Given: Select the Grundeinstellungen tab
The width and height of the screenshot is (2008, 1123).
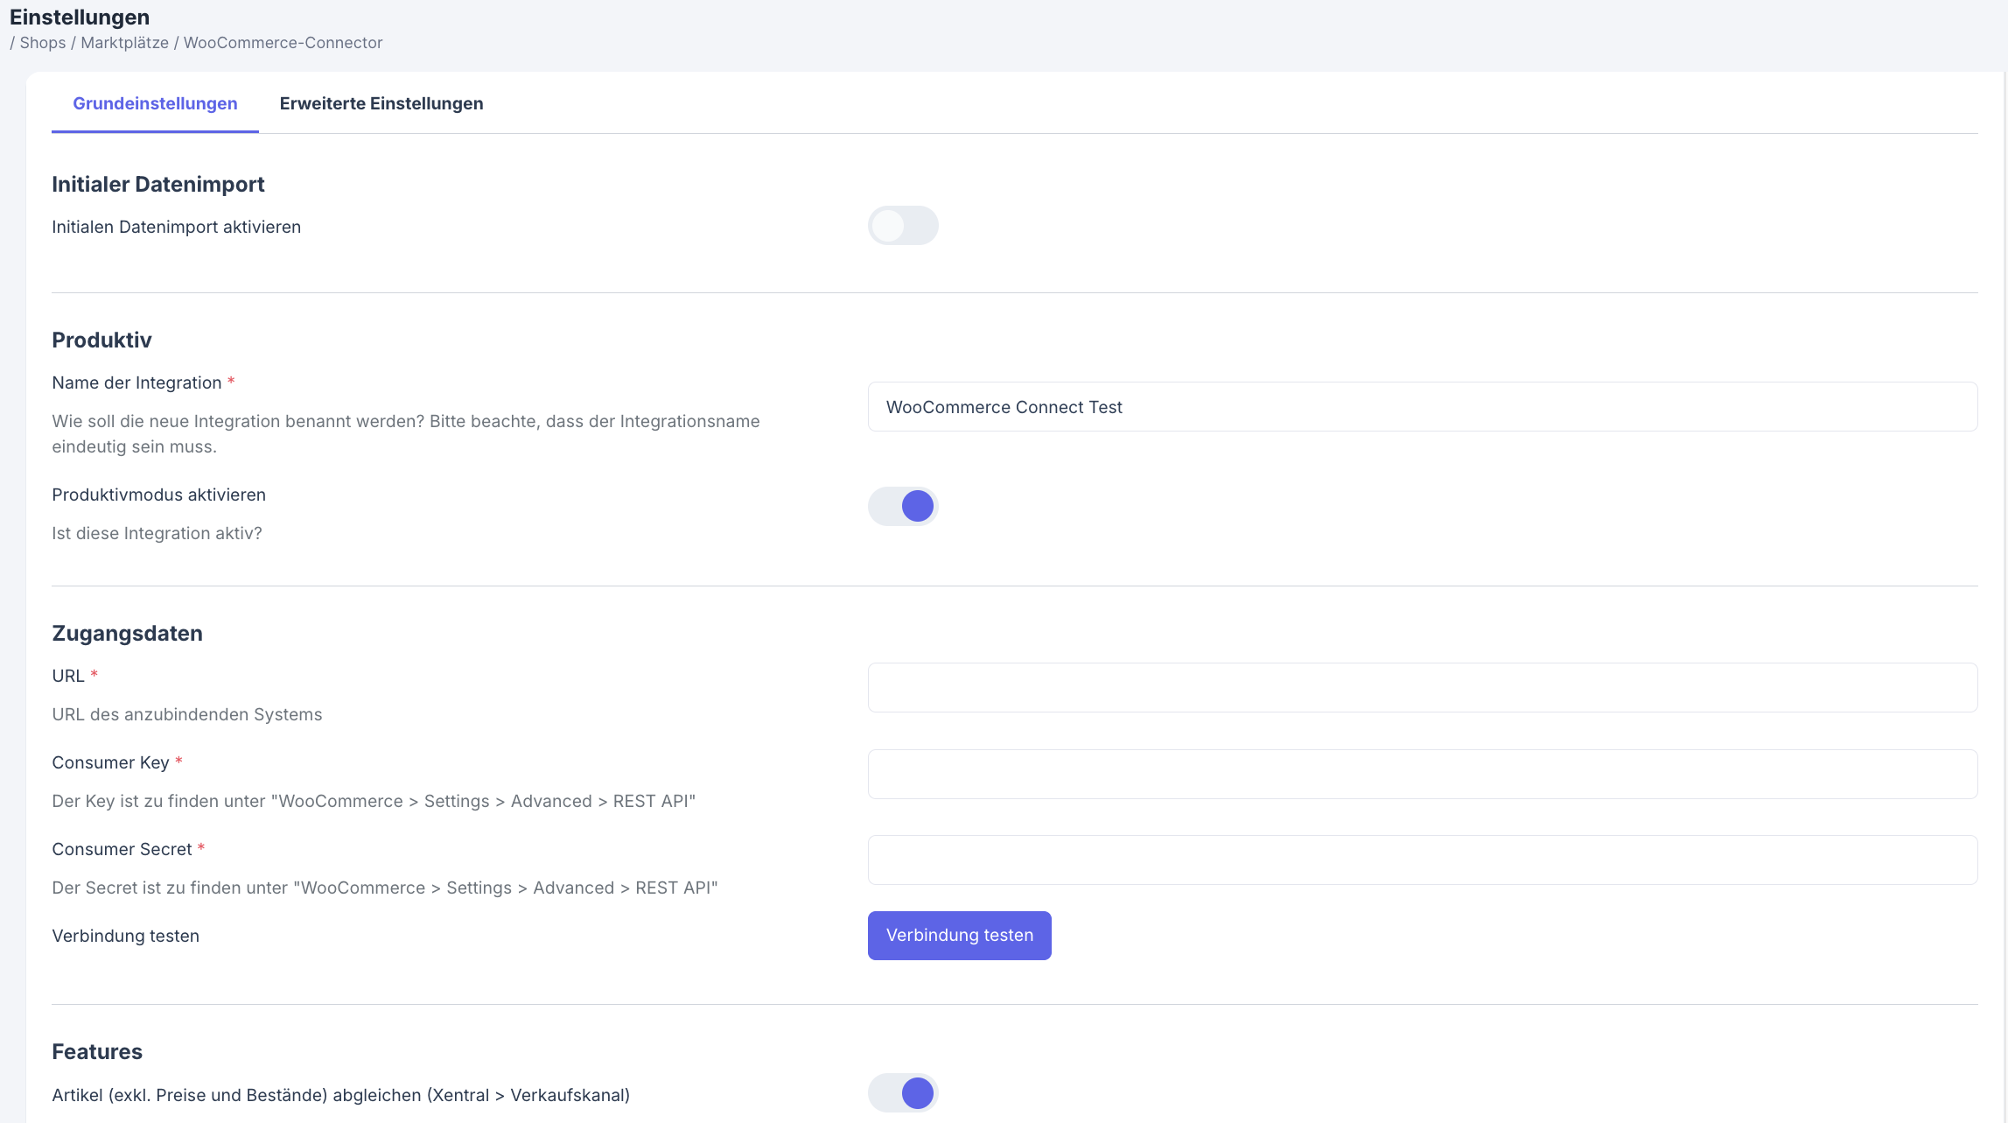Looking at the screenshot, I should (155, 103).
